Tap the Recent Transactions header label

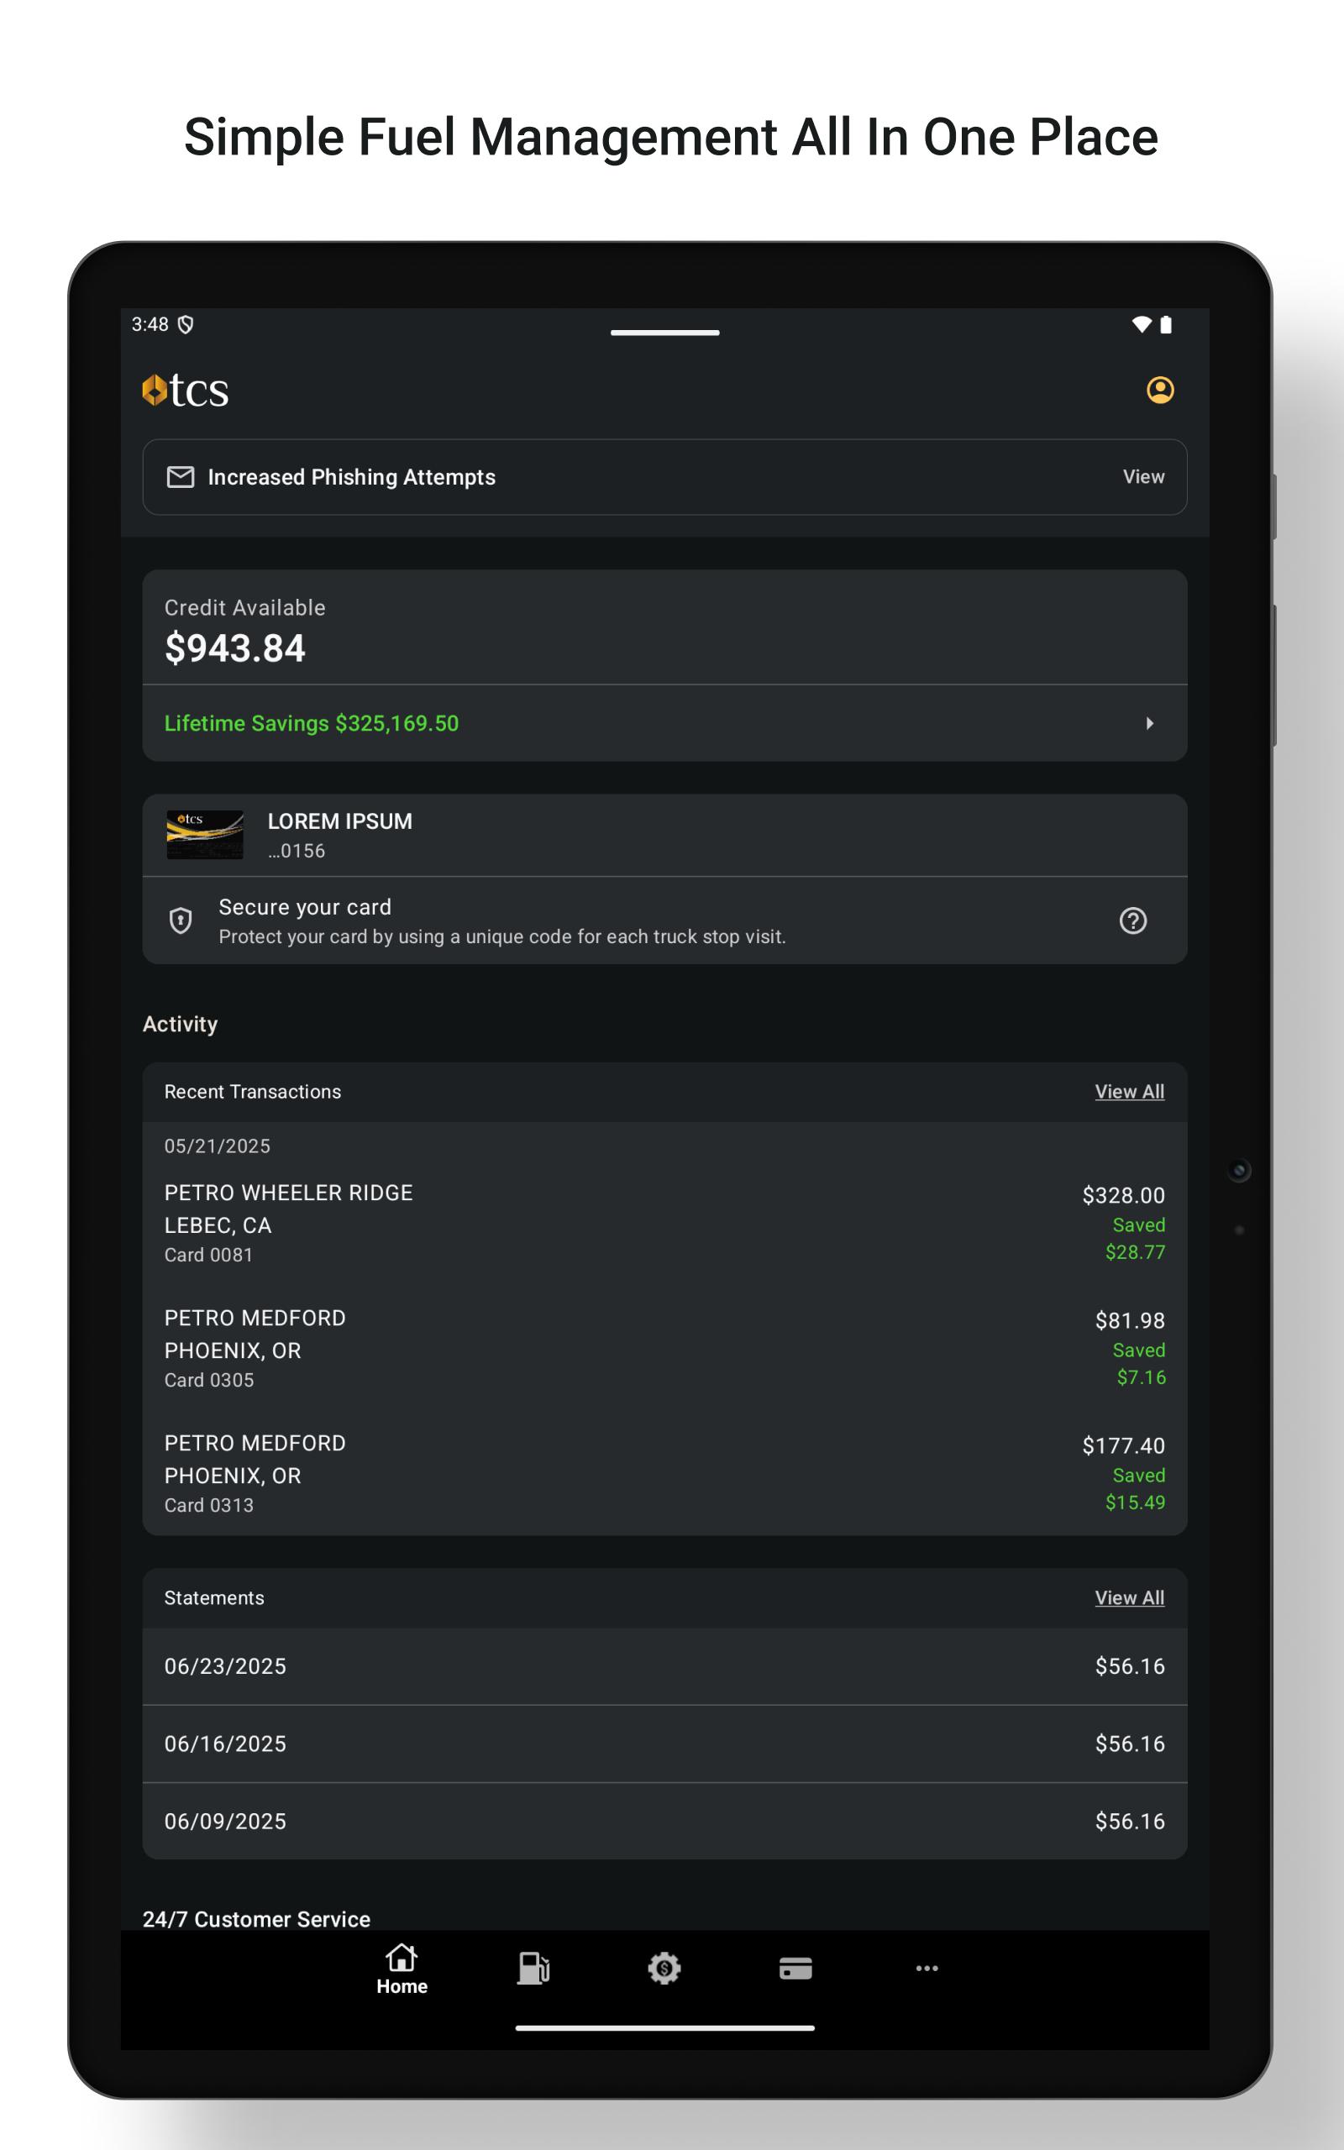[253, 1092]
